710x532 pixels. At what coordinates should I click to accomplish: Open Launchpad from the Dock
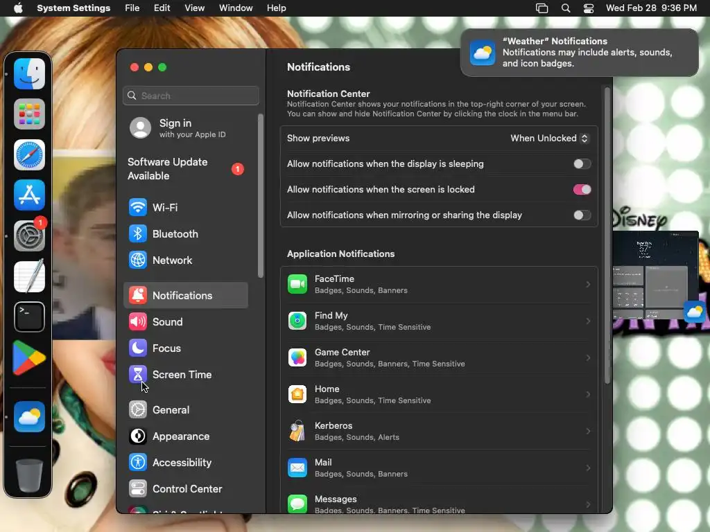29,114
